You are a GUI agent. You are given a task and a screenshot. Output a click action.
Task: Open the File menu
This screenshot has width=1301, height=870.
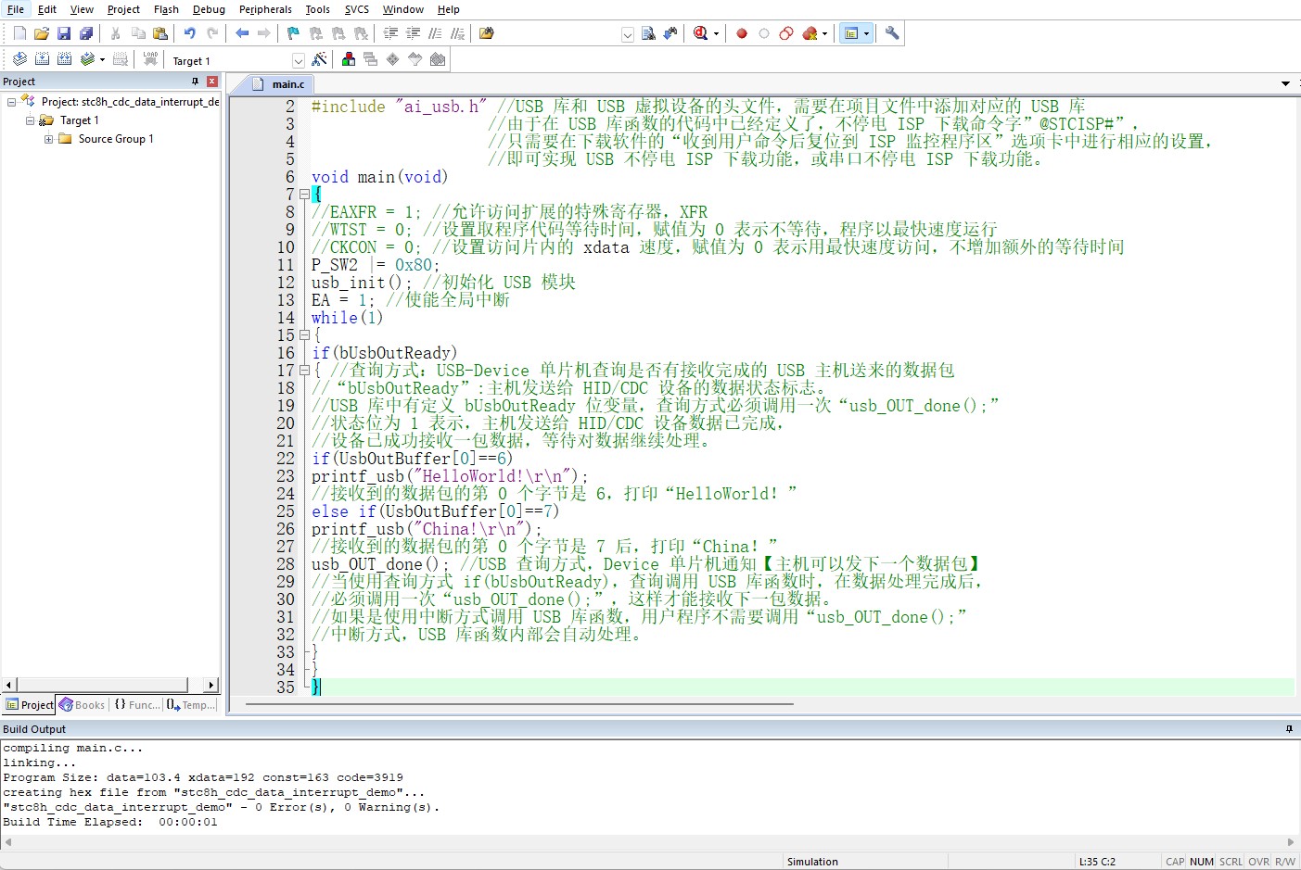(x=16, y=9)
